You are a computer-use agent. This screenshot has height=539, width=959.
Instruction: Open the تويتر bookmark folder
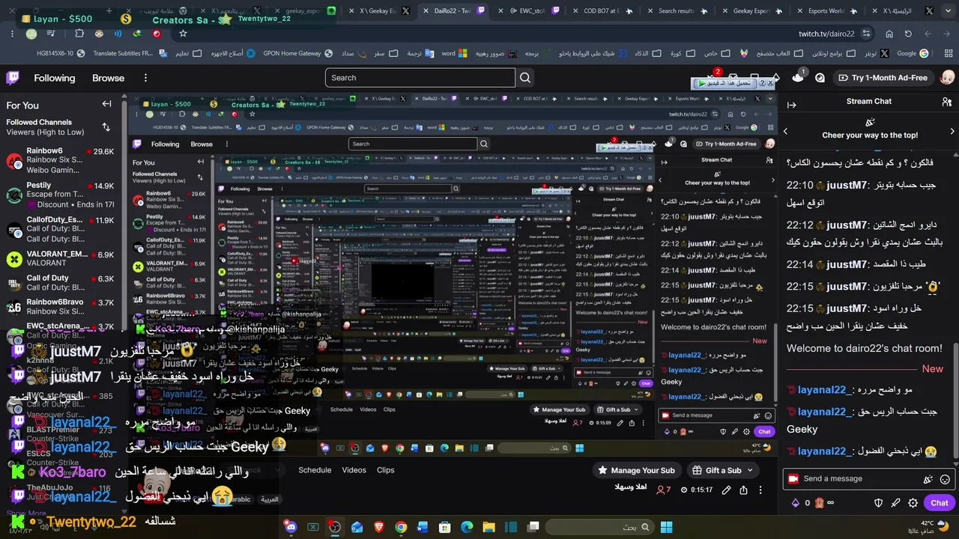[x=877, y=54]
